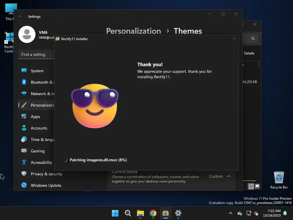The image size is (293, 220).
Task: Open the notification bell
Action: pyautogui.click(x=285, y=213)
